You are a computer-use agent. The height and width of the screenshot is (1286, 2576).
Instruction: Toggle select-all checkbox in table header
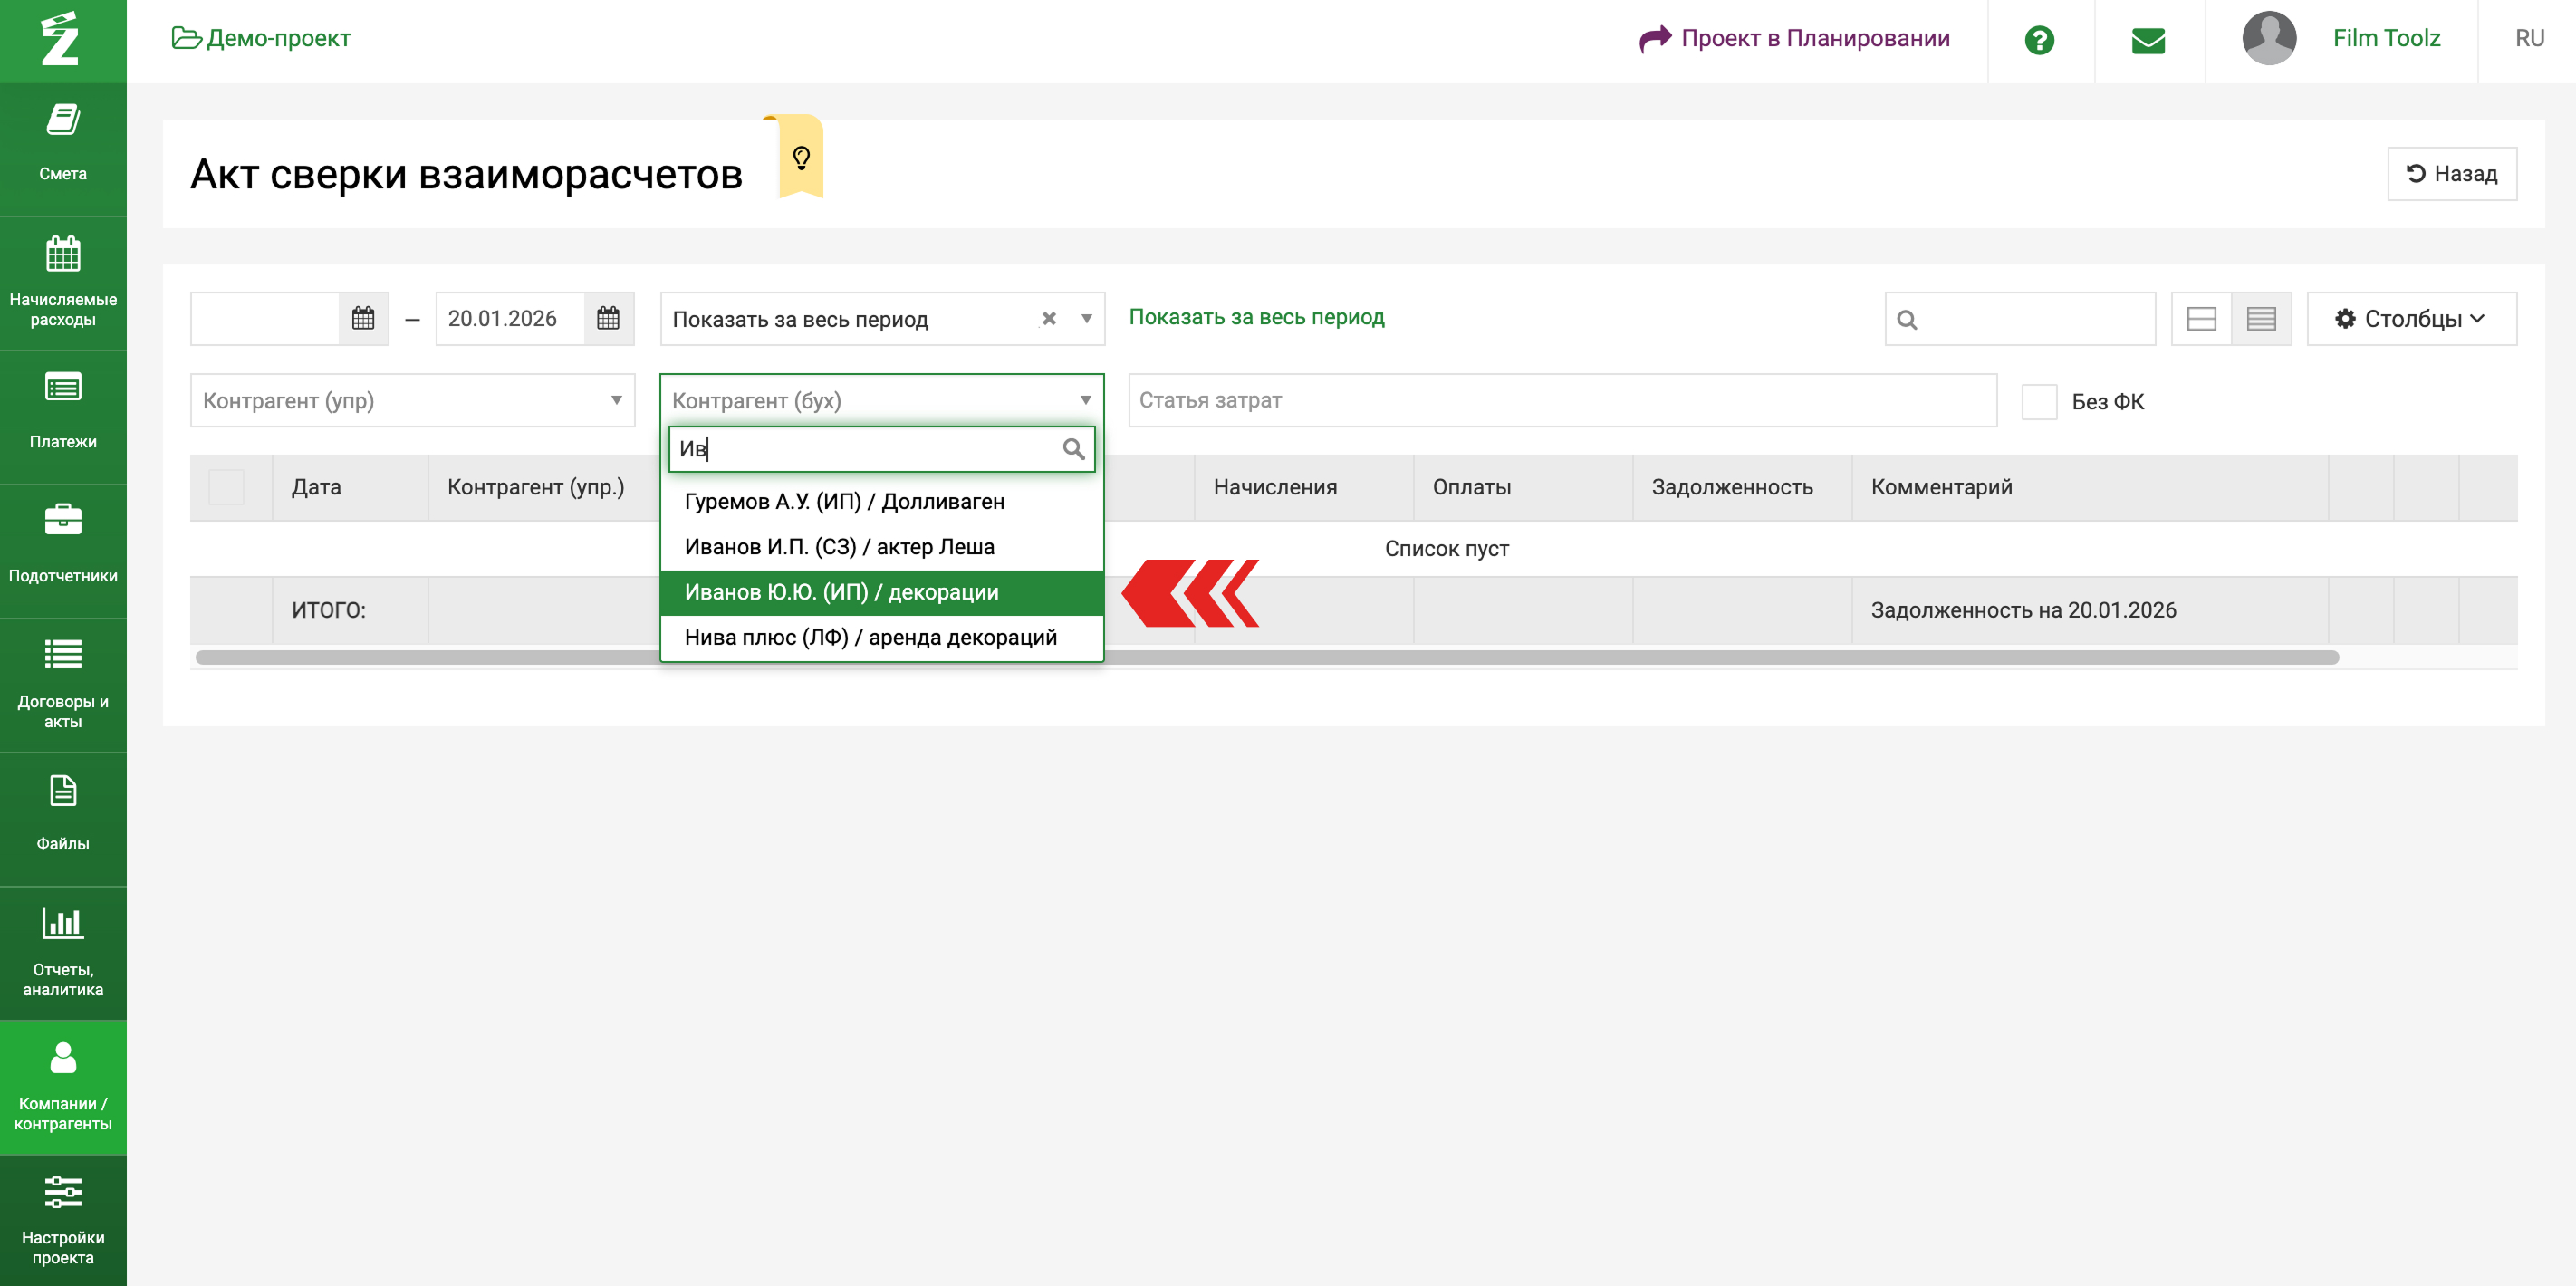point(226,487)
